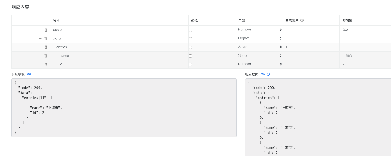Delete the code row with trash icon

[x=46, y=30]
